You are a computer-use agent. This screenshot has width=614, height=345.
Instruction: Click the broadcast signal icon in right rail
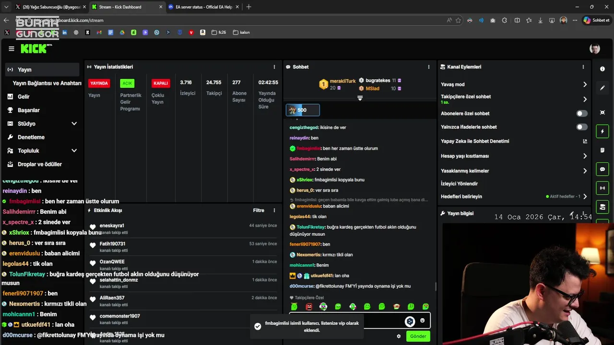[x=602, y=188]
